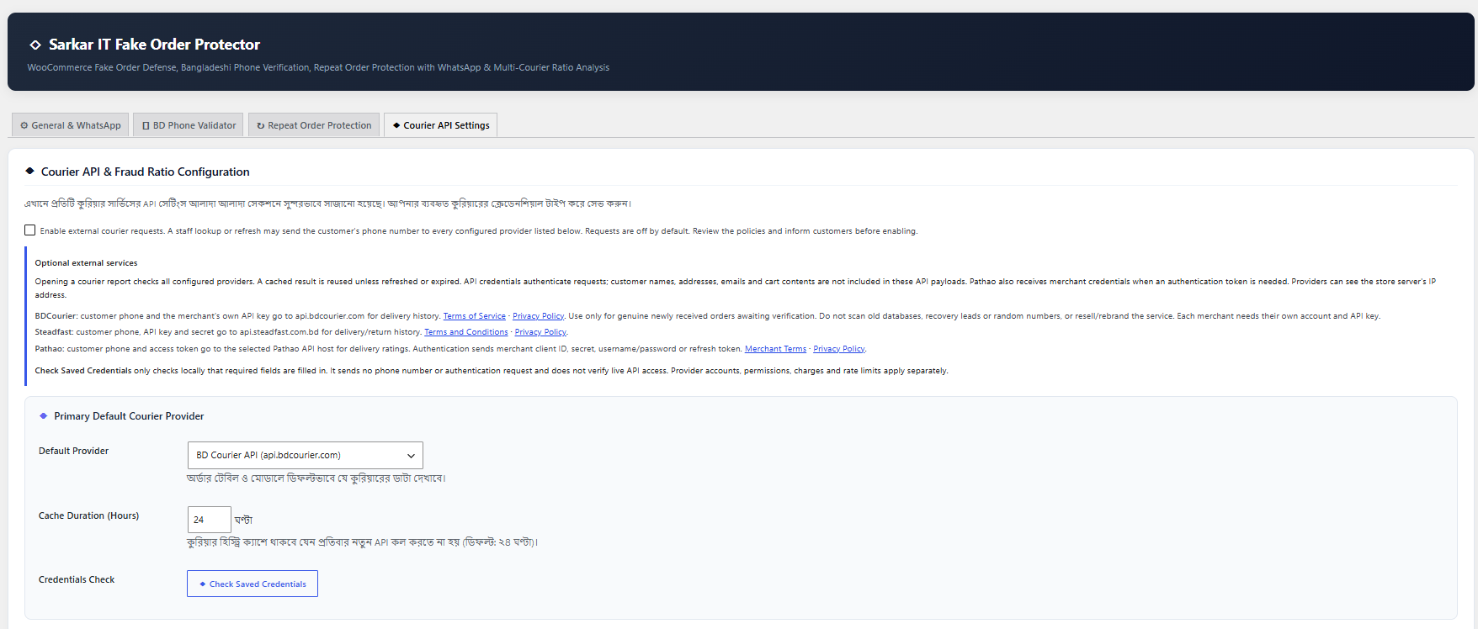The image size is (1478, 629).
Task: Open the General & WhatsApp tab
Action: (71, 125)
